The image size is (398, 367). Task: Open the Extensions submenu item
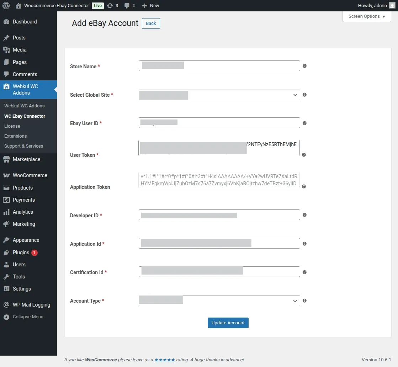coord(16,136)
